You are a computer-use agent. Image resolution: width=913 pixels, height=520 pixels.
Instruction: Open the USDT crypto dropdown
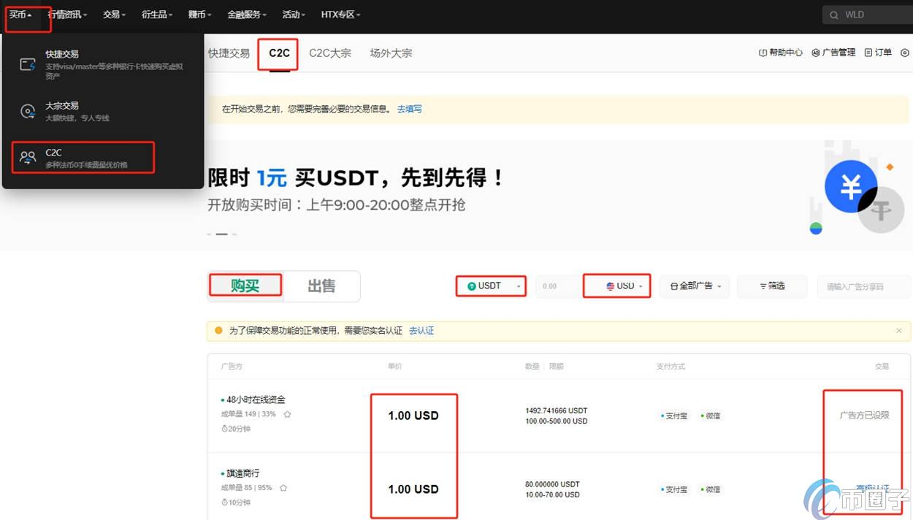(x=490, y=286)
